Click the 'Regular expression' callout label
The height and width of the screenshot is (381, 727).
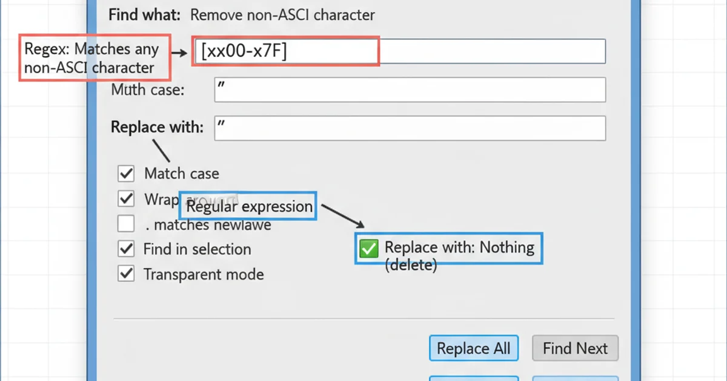pyautogui.click(x=248, y=207)
